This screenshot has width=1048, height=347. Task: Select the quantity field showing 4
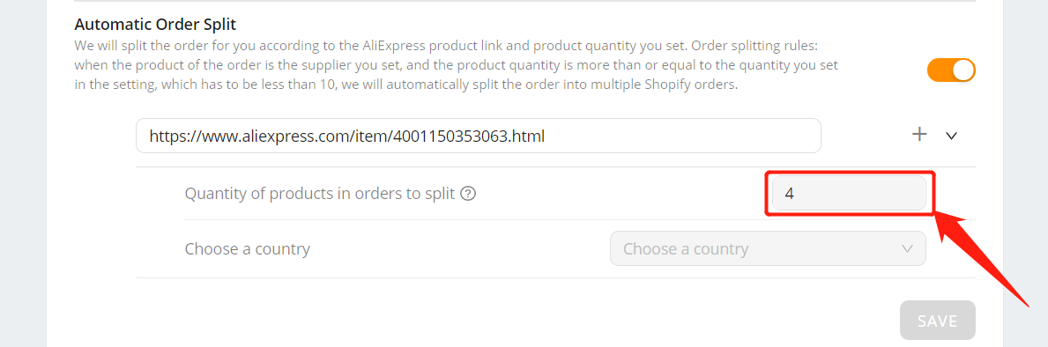(849, 194)
